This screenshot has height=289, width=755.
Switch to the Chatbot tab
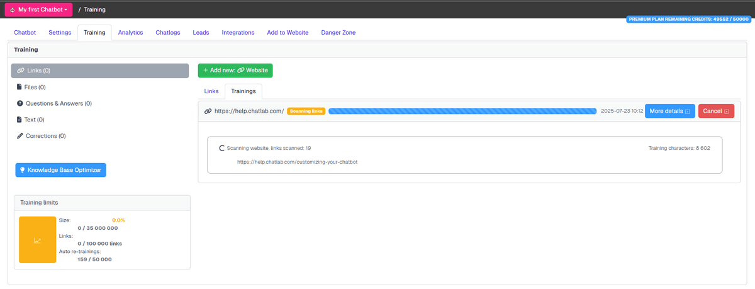click(25, 33)
